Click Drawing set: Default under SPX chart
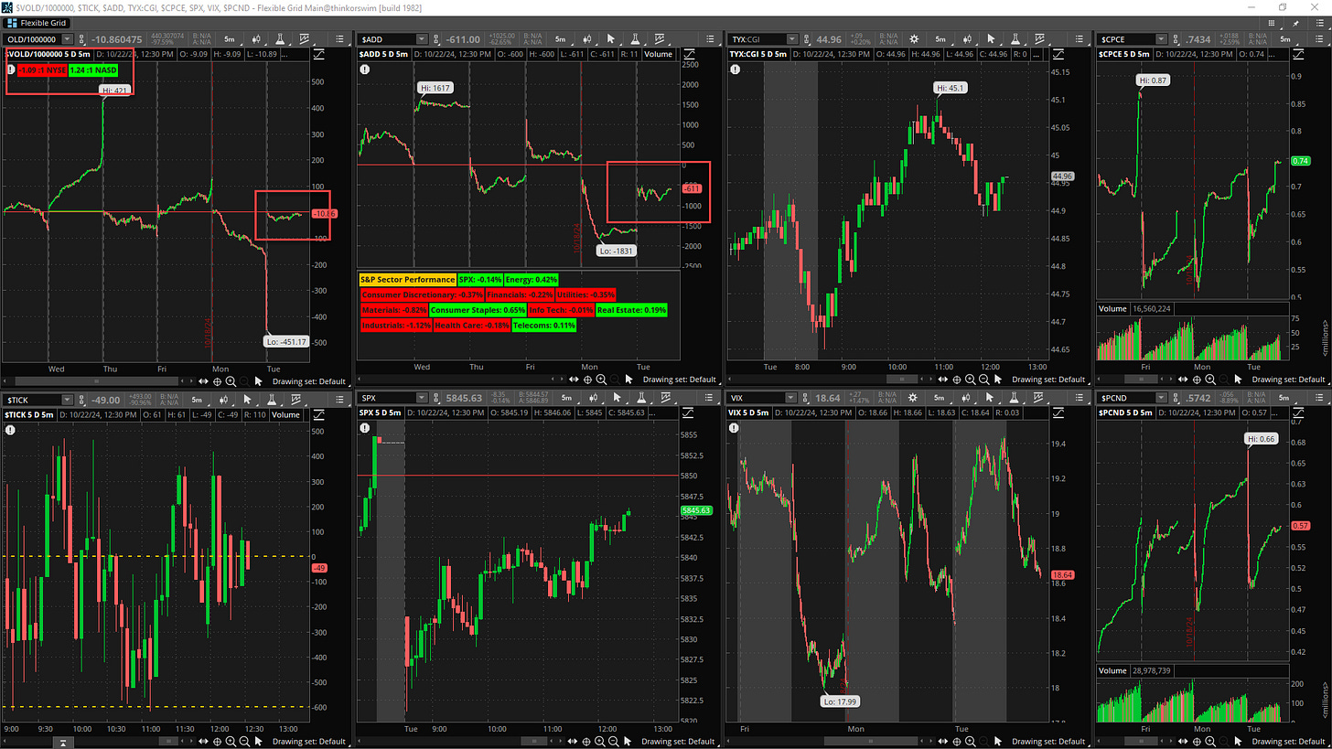 [x=678, y=740]
